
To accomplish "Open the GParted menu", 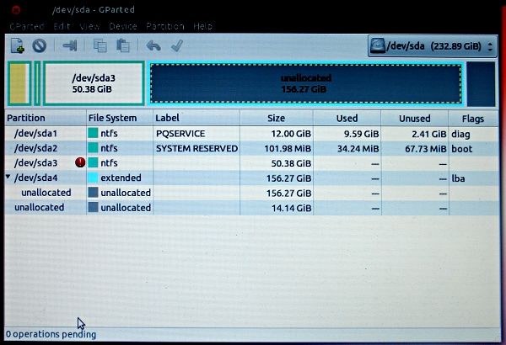I will 27,26.
